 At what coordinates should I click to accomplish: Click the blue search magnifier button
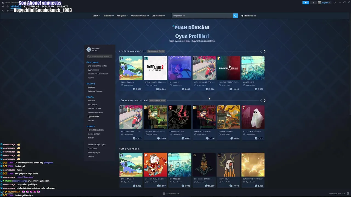[235, 16]
